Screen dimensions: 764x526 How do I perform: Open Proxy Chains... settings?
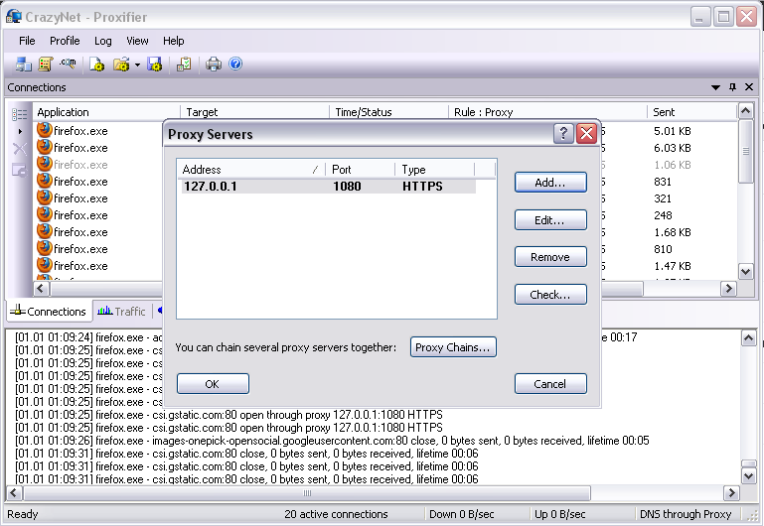click(x=453, y=347)
